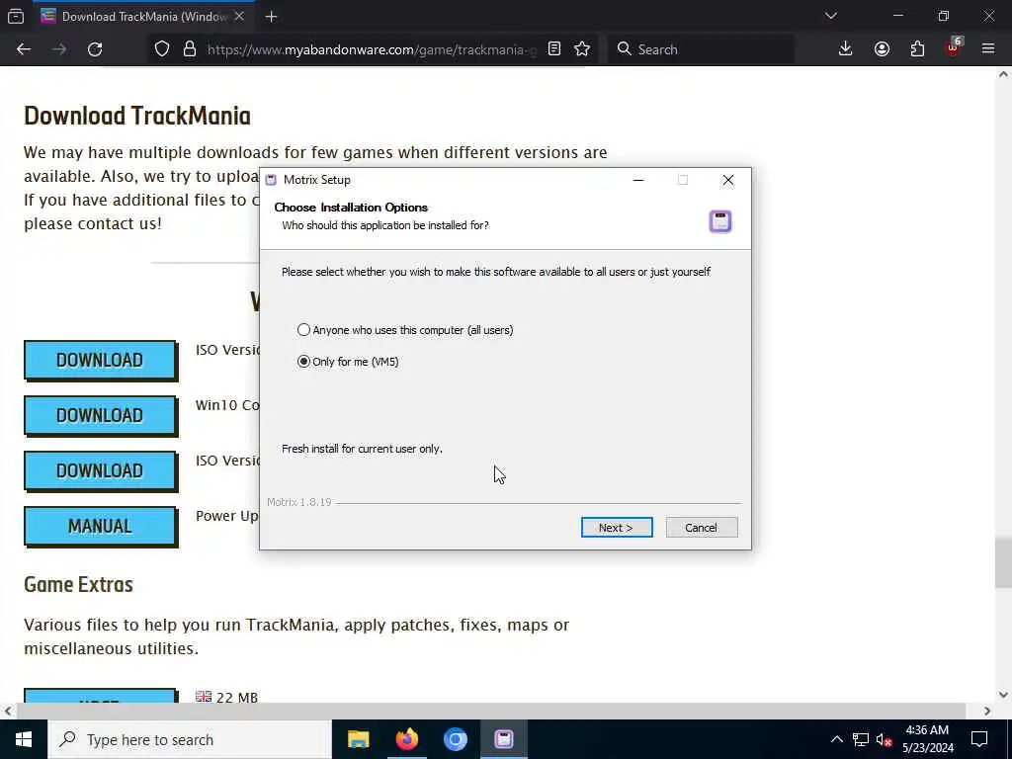Open the Firefox hamburger menu
Image resolution: width=1012 pixels, height=759 pixels.
(988, 49)
